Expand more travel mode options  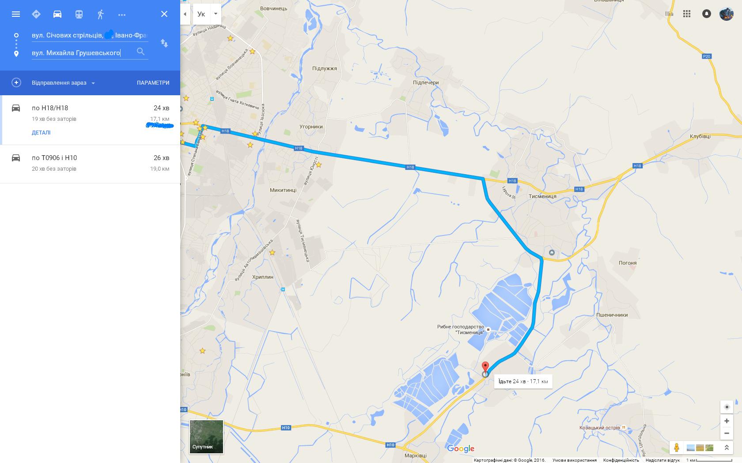tap(122, 15)
